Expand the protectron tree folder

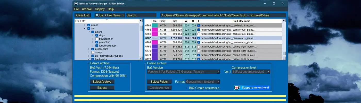tap(93, 42)
